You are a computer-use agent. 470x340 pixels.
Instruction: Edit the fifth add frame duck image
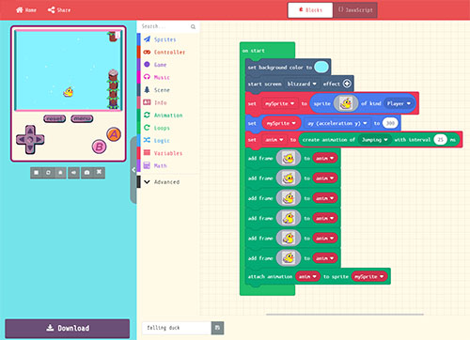(x=289, y=239)
